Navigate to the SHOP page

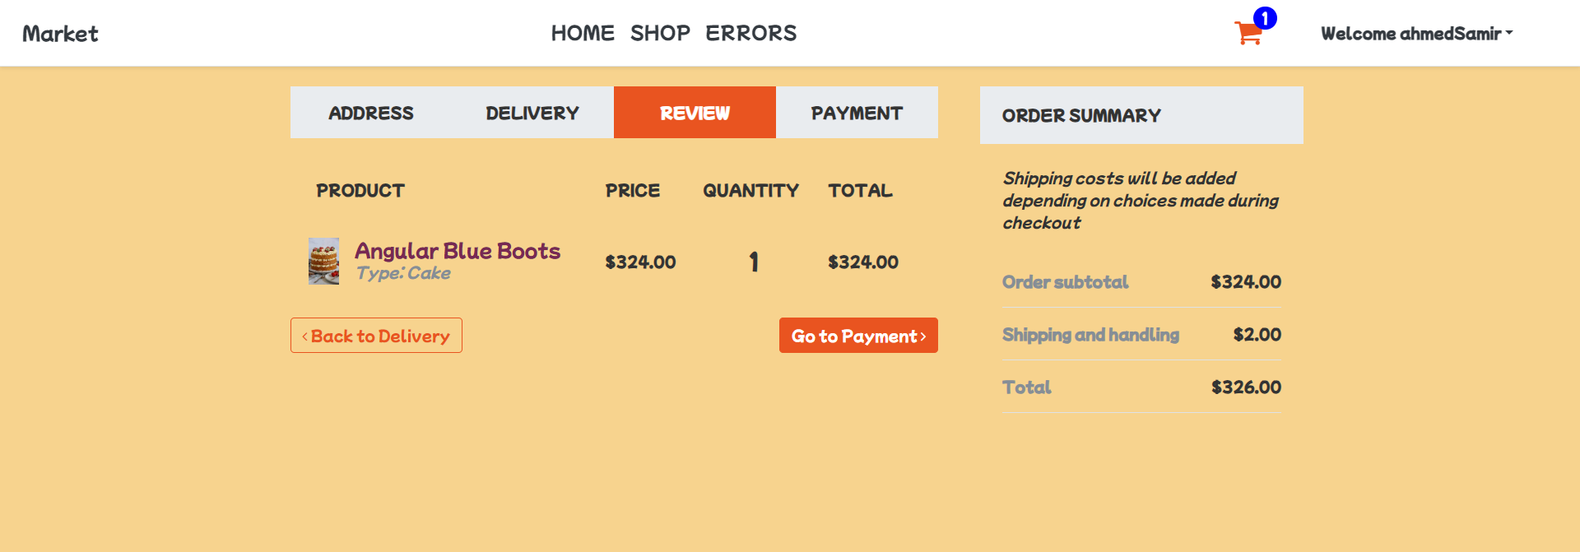(x=660, y=33)
